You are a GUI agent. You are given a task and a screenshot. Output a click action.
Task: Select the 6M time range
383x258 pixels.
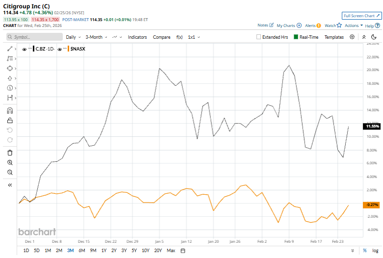[x=81, y=251]
